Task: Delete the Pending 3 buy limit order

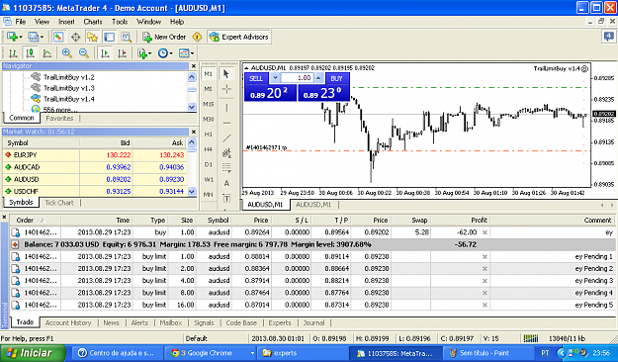Action: 485,281
